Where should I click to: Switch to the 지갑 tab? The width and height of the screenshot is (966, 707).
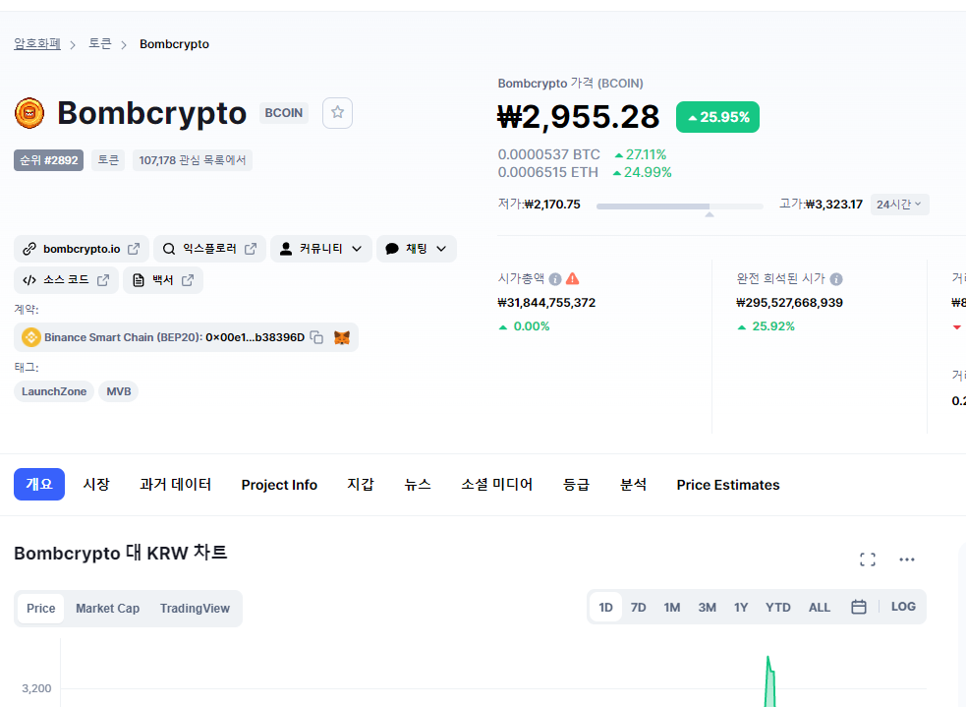click(361, 485)
